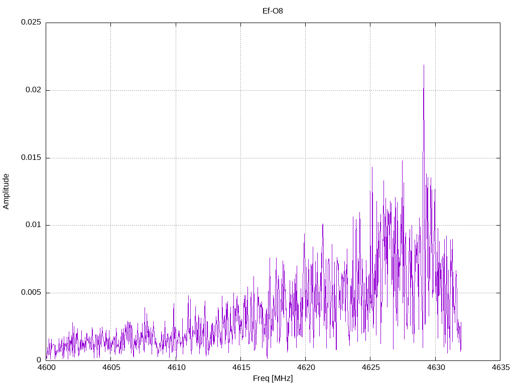This screenshot has width=514, height=385.
Task: Click the 4615 x-axis tick label
Action: point(241,367)
